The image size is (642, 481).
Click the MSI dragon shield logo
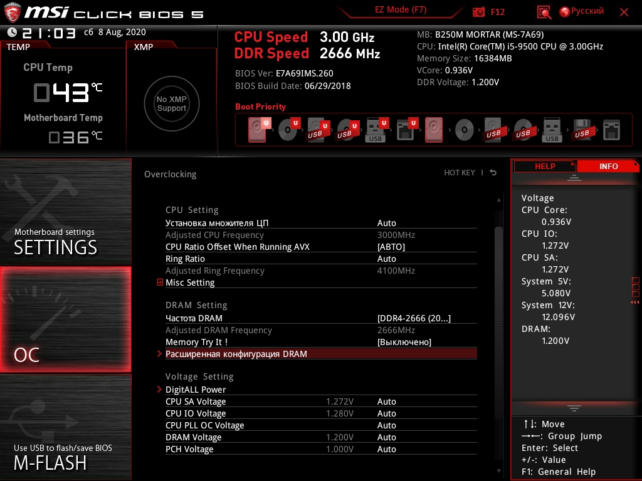tap(12, 13)
